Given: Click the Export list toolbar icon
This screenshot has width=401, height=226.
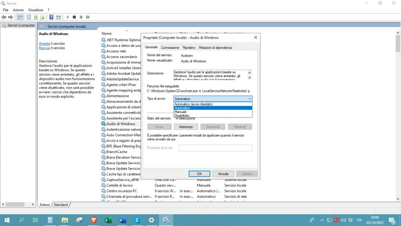Looking at the screenshot, I should click(x=42, y=17).
